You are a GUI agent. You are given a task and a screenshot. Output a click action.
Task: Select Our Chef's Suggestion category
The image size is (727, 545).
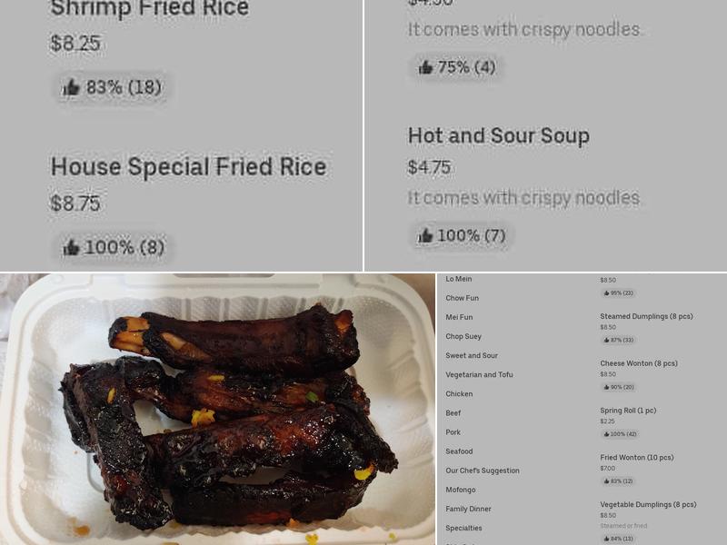tap(483, 471)
